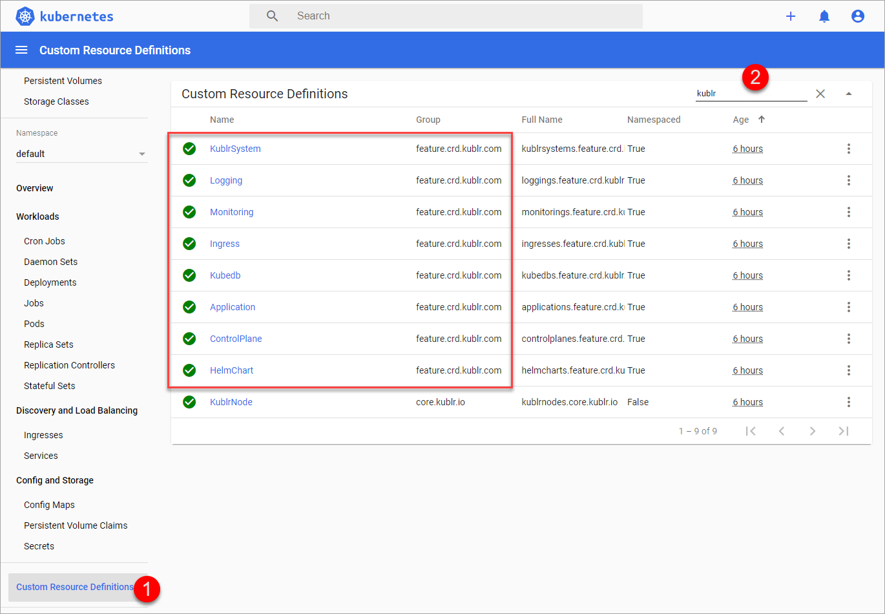The width and height of the screenshot is (885, 614).
Task: Open the Ingress definition link
Action: coord(225,244)
